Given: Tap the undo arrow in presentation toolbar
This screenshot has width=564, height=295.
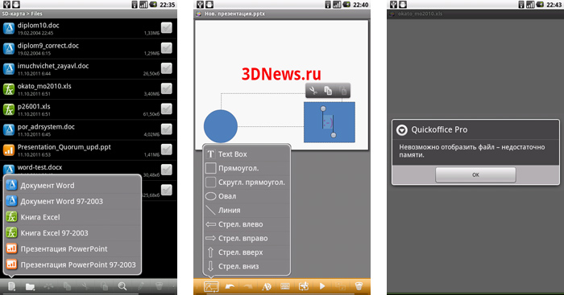Looking at the screenshot, I should 230,286.
